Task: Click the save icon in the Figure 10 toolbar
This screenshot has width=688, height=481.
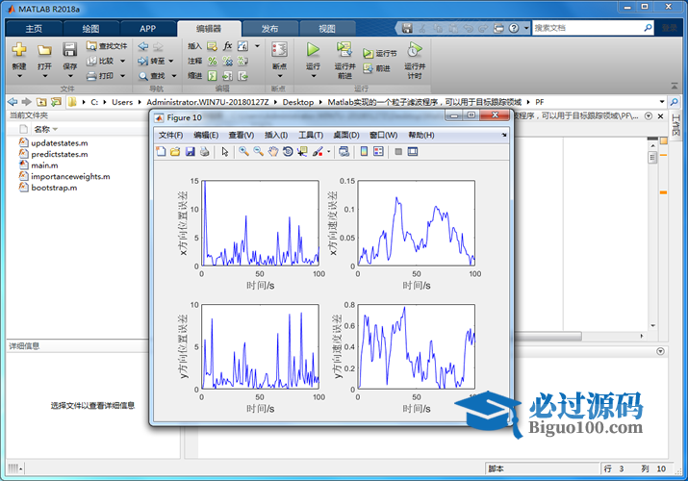Action: 190,151
